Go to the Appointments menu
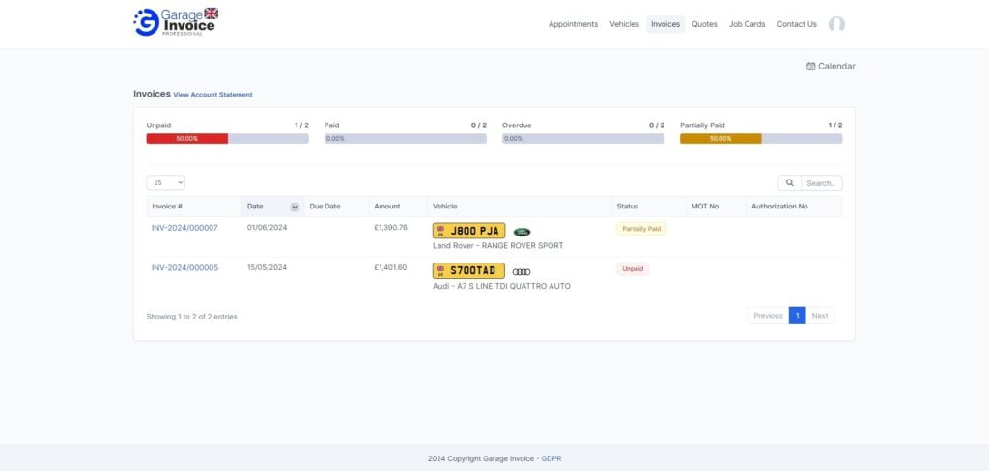989x471 pixels. pos(573,24)
